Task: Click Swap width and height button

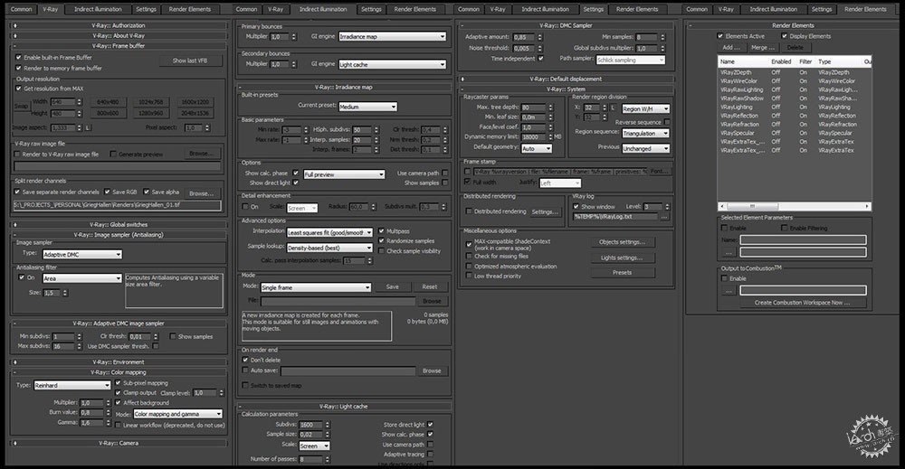Action: [21, 107]
